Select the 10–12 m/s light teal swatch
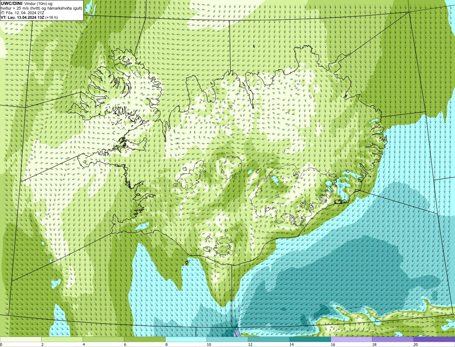455x347 pixels. point(227,339)
